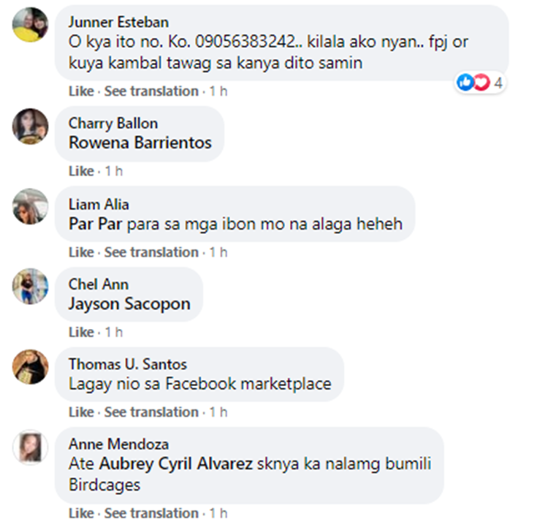Click Junner Esteban's profile picture
The image size is (548, 522).
coord(31,24)
